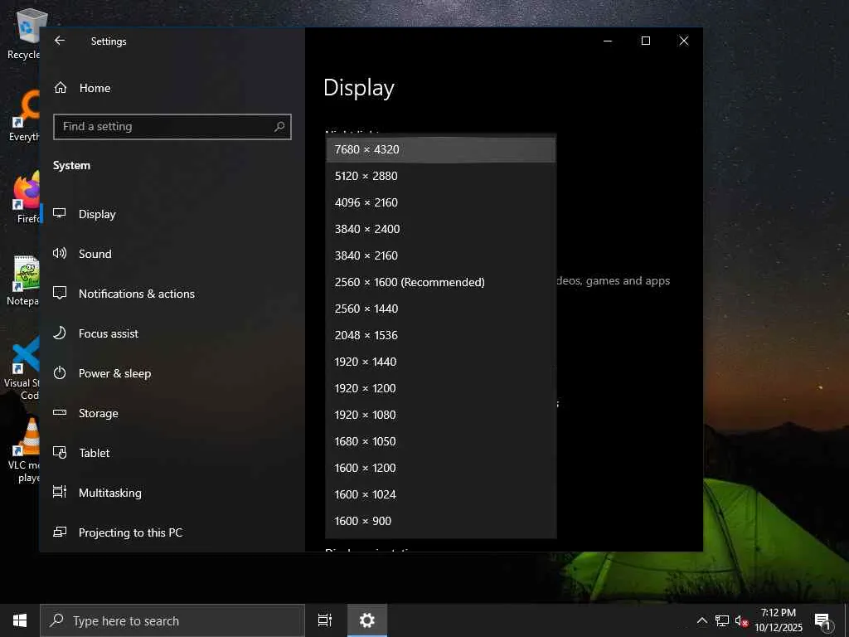Viewport: 849px width, 637px height.
Task: Click the Notepad++ desktop shortcut
Action: [24, 280]
